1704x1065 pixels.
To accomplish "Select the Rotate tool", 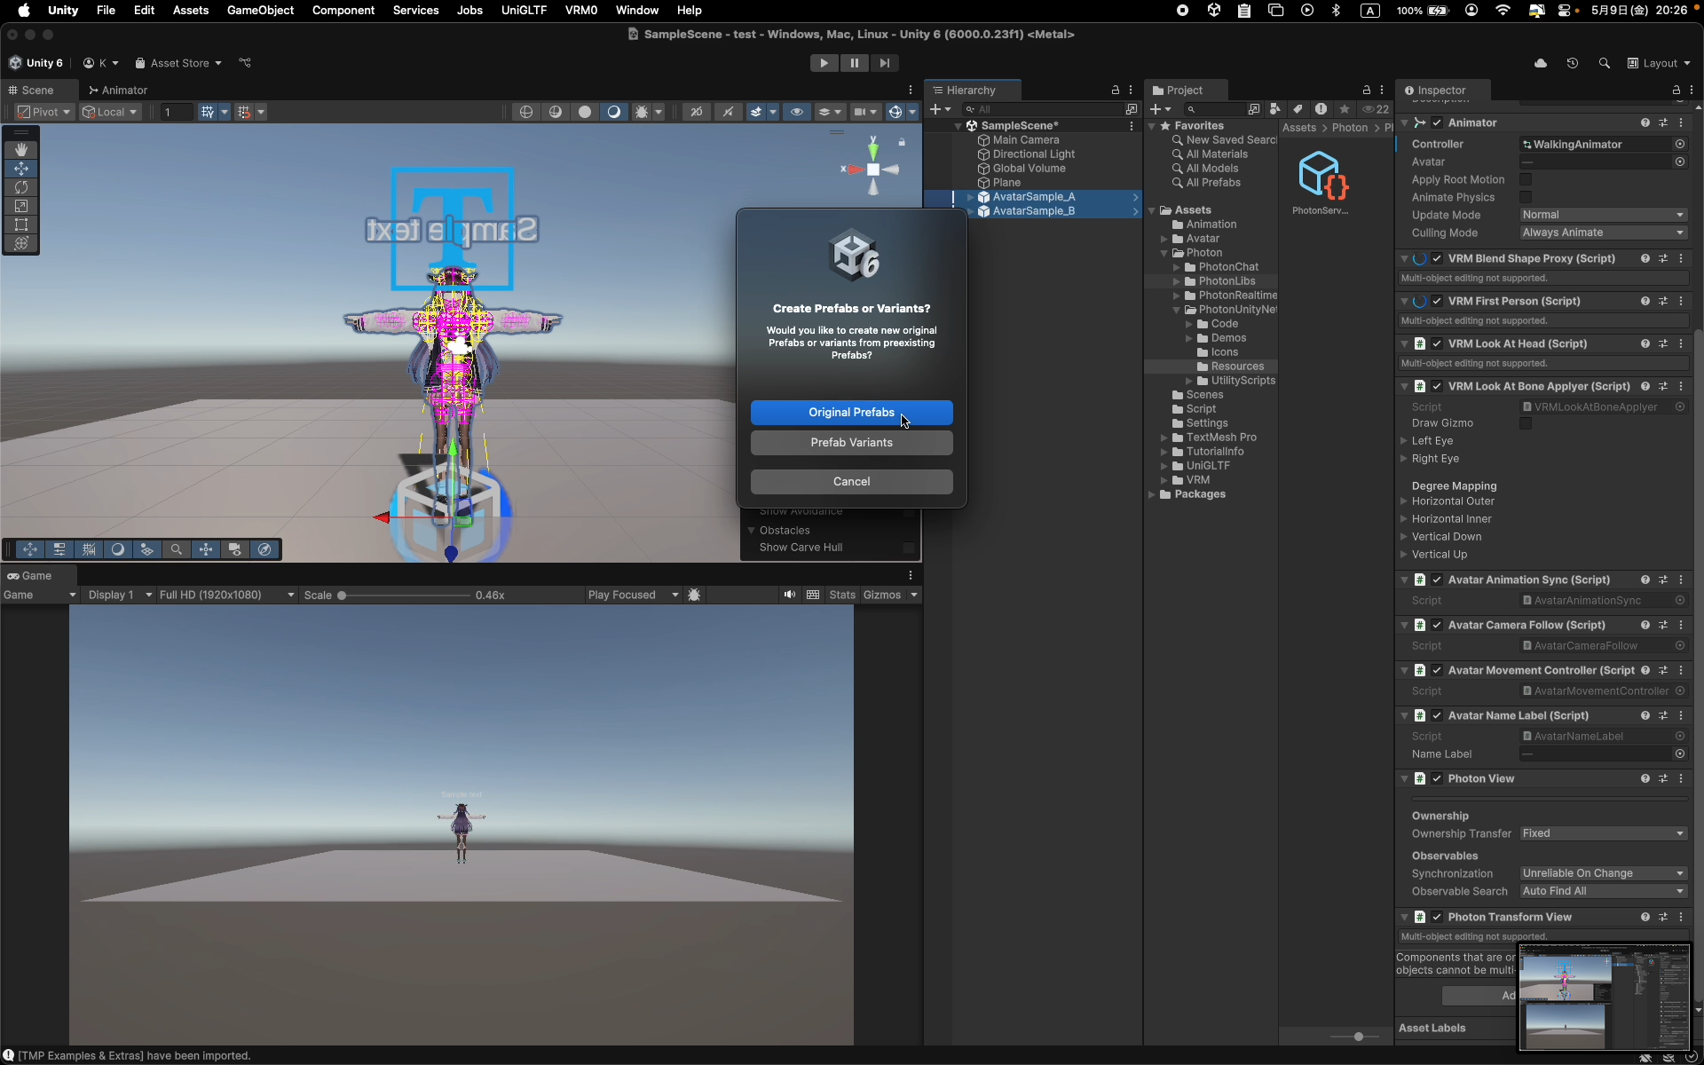I will pyautogui.click(x=21, y=187).
